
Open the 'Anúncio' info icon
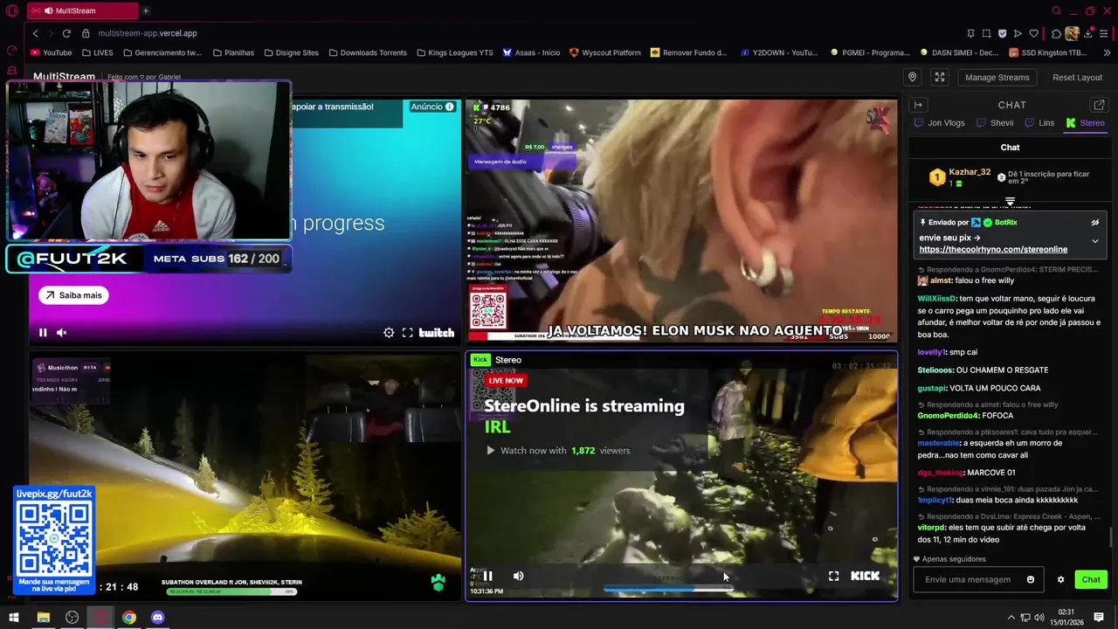coord(450,107)
